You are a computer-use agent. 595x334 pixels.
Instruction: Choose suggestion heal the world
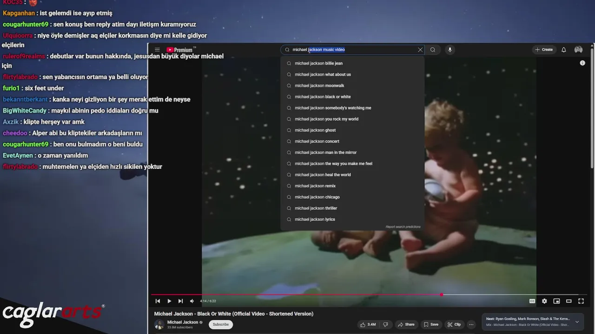coord(352,174)
